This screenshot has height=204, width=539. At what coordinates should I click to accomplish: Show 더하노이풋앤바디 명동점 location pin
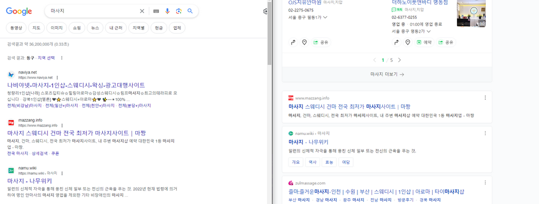click(408, 42)
